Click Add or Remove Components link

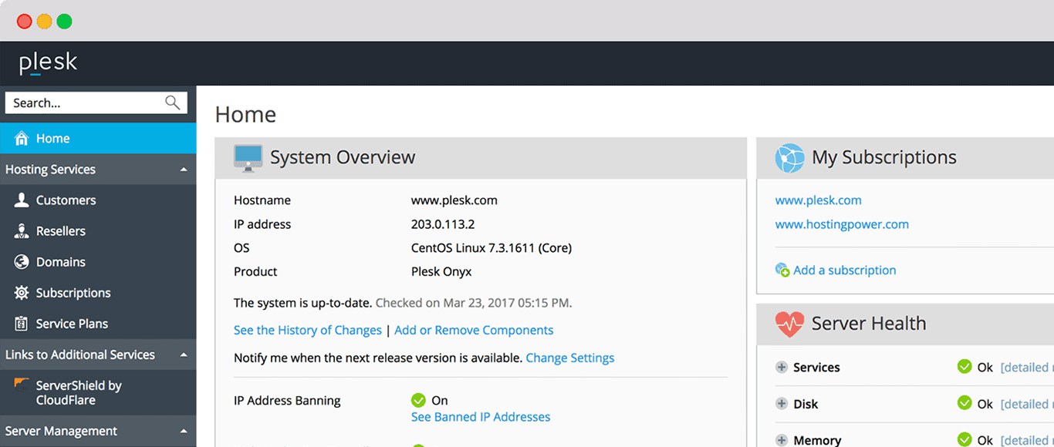[474, 330]
